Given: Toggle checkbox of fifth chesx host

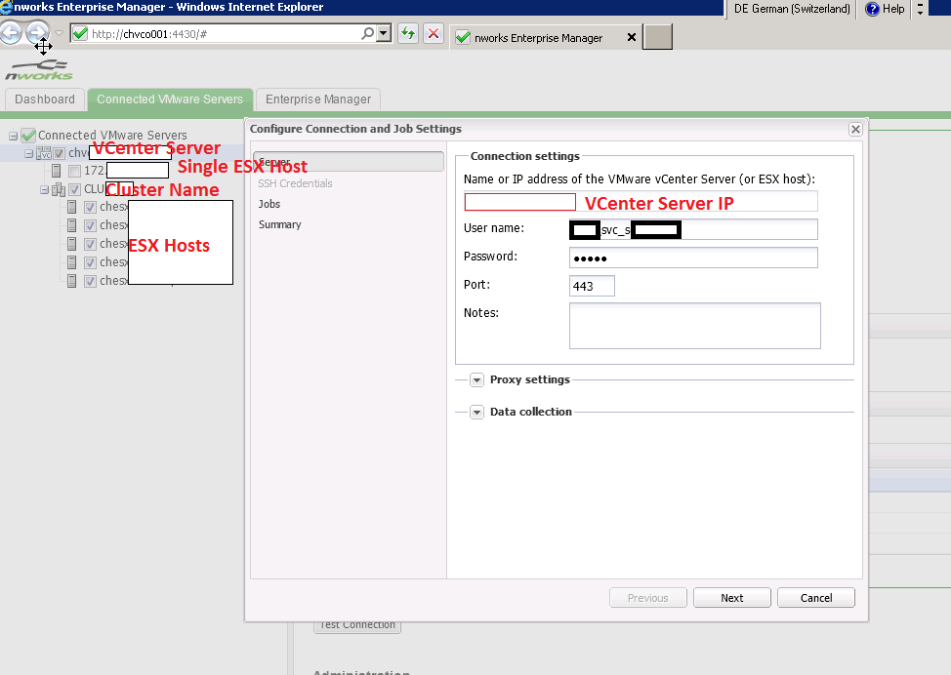Looking at the screenshot, I should (91, 281).
